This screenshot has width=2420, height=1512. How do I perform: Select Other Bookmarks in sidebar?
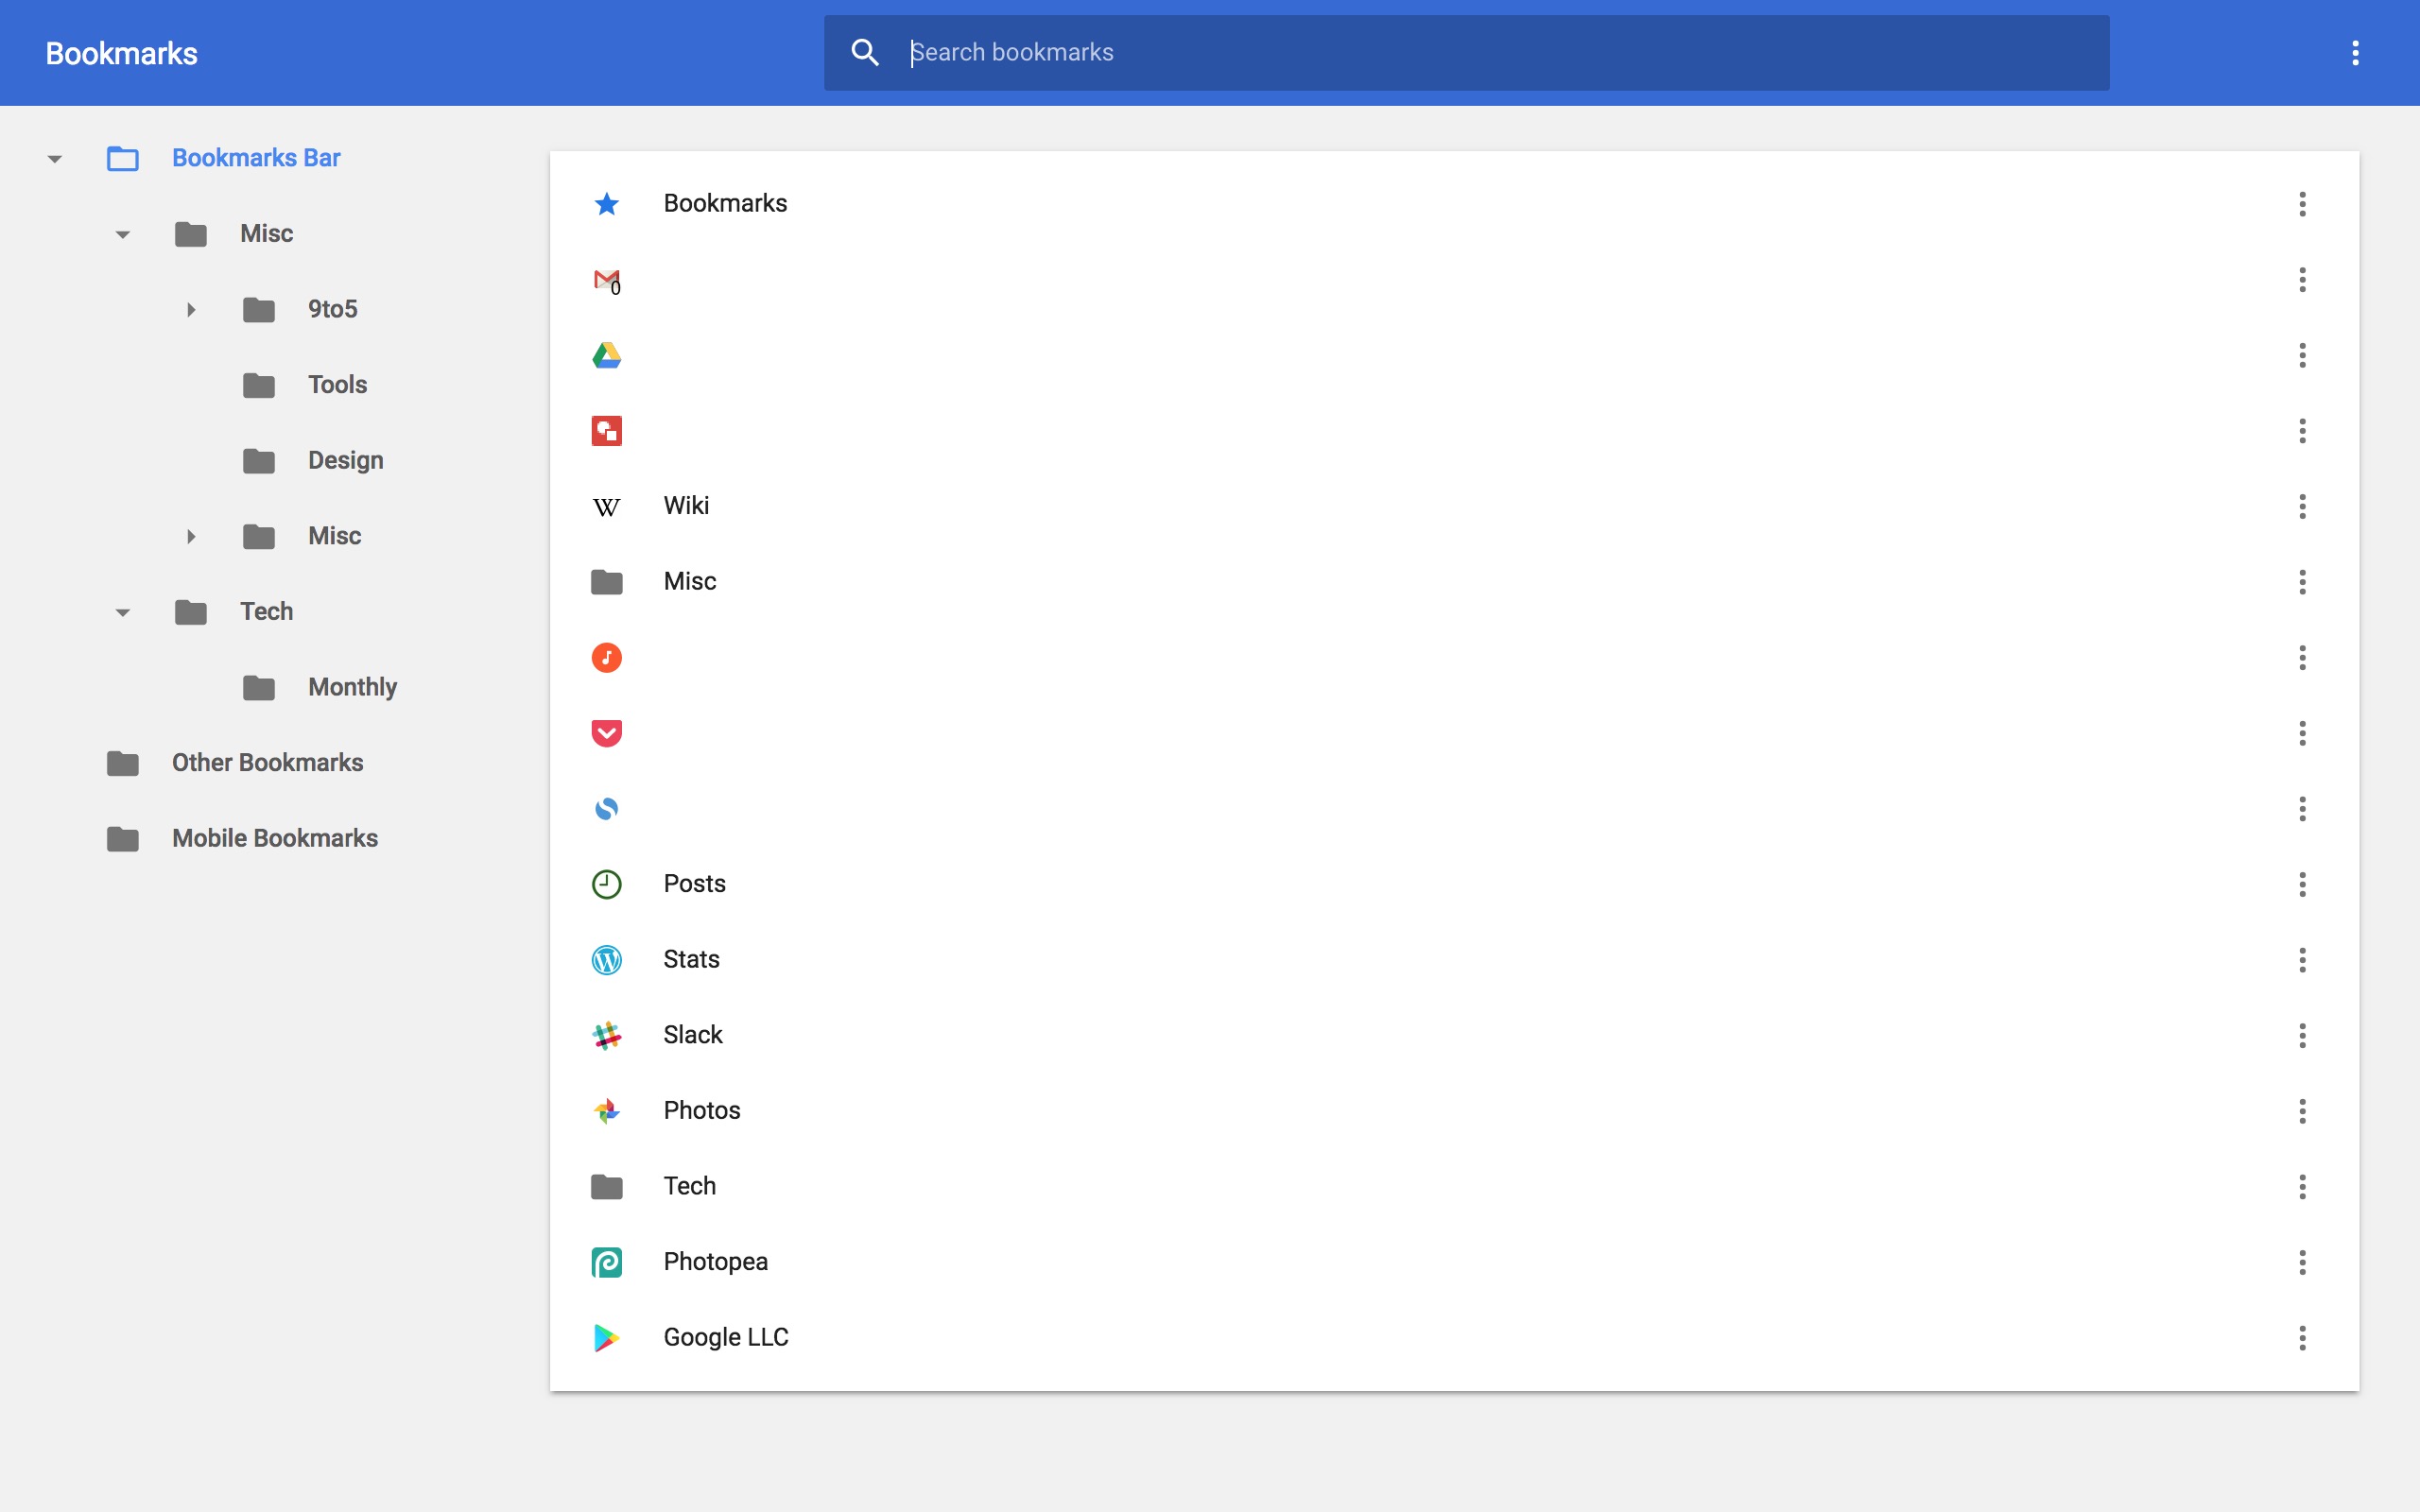[x=268, y=762]
